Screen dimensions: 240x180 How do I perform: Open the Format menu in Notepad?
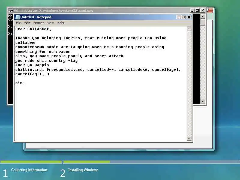point(38,23)
